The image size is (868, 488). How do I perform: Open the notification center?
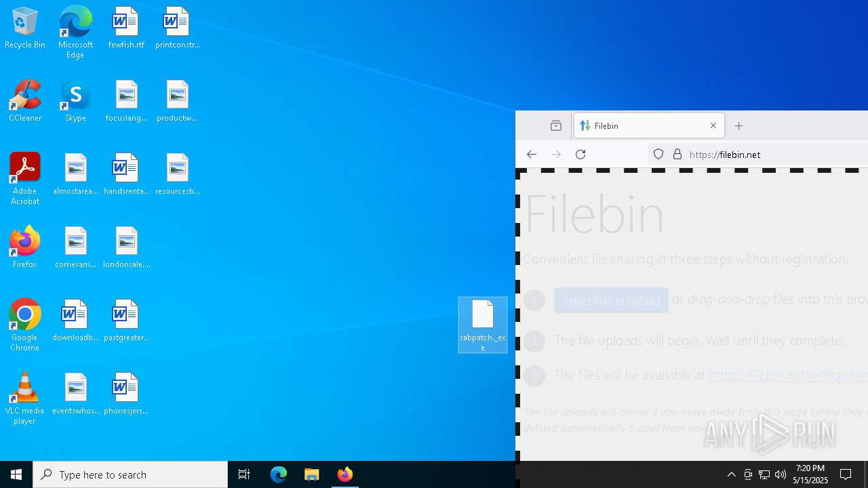[x=846, y=474]
